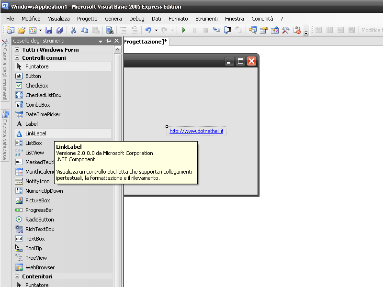Open the Comunità menu

click(x=262, y=19)
